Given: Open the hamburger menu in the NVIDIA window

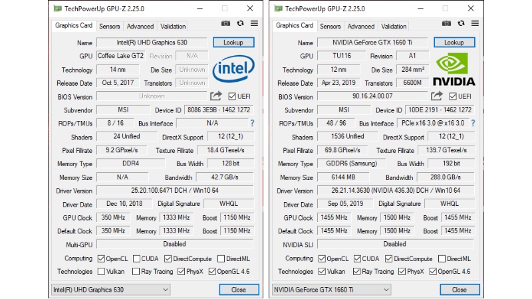Looking at the screenshot, I should [x=475, y=23].
